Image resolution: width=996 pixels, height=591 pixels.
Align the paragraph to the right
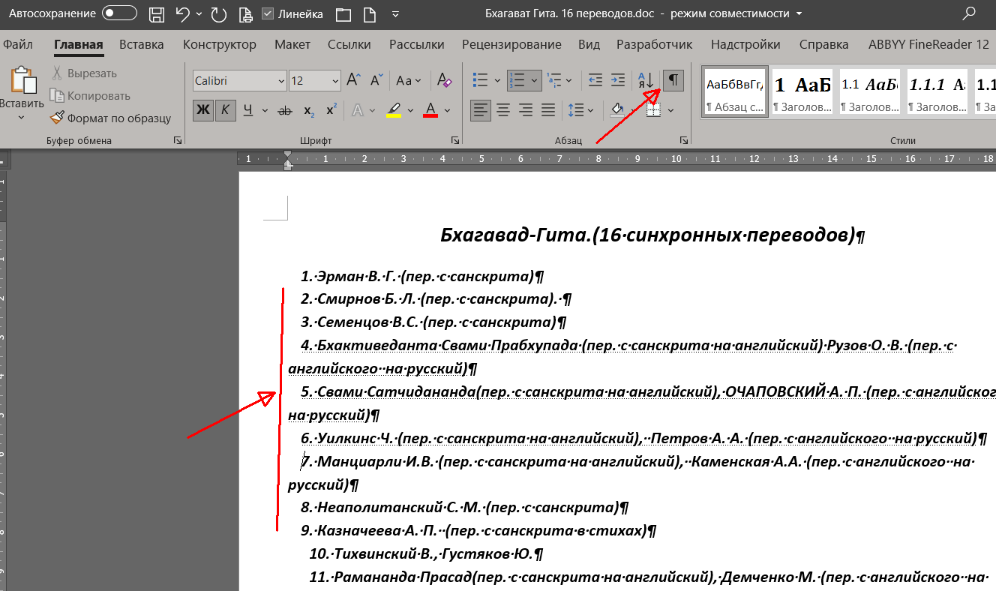click(526, 110)
